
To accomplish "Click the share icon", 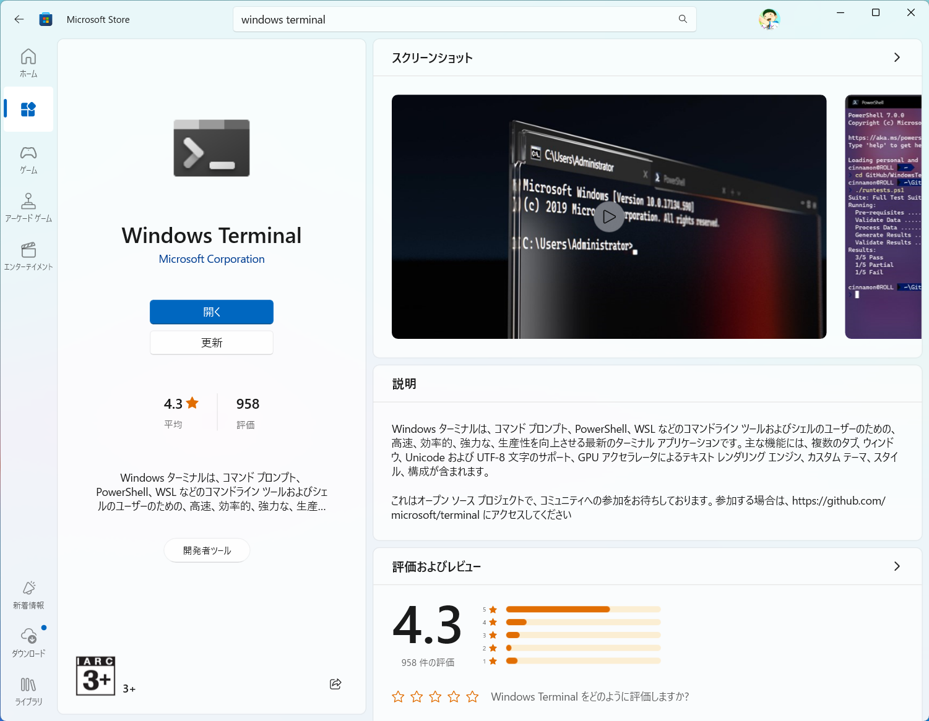I will tap(335, 683).
